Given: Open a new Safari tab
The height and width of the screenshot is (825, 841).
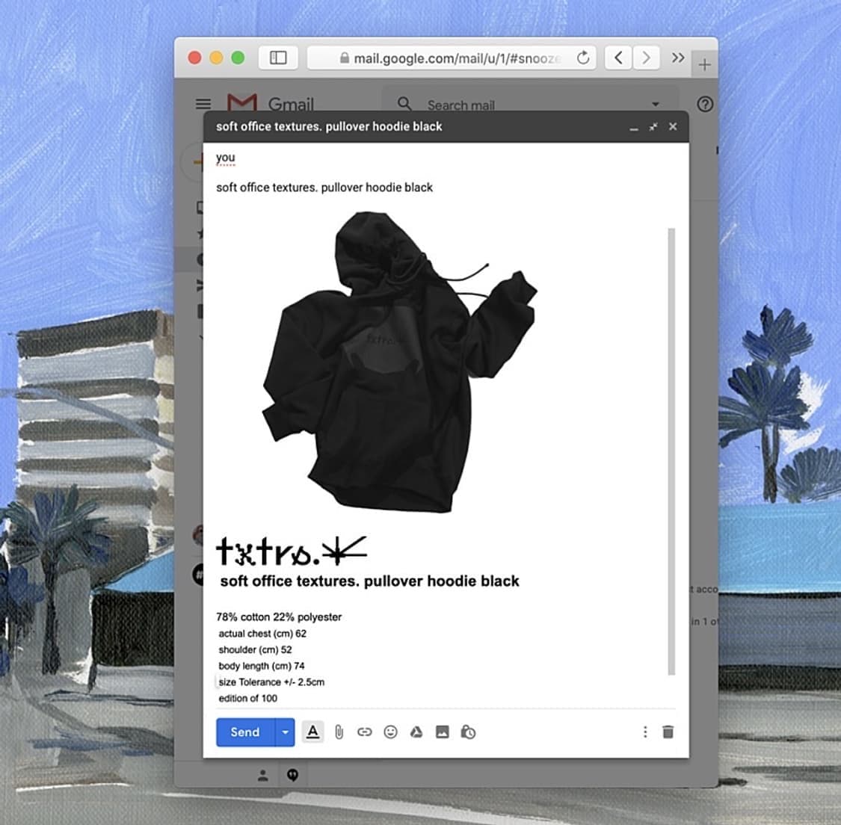Looking at the screenshot, I should point(704,65).
